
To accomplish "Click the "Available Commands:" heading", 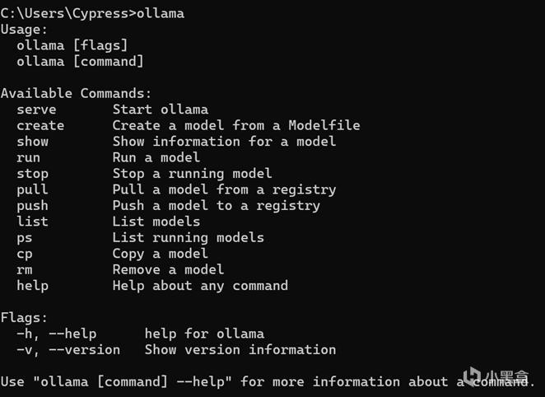I will (x=76, y=94).
